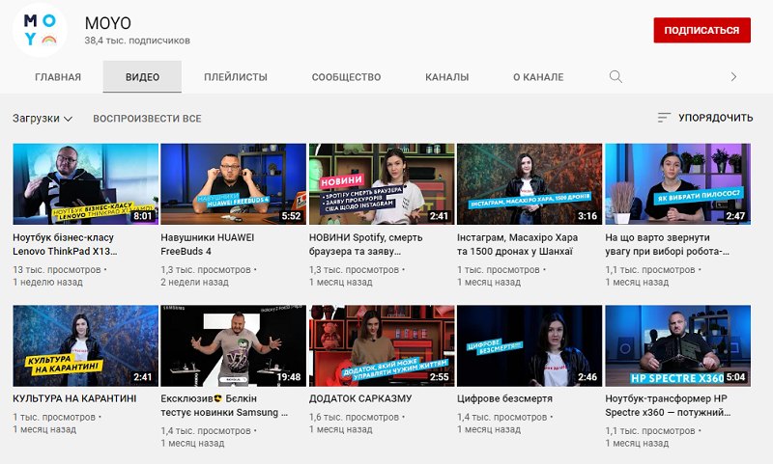The height and width of the screenshot is (464, 773).
Task: Click title Інстаграм, Масахіро Хара та 1500 дронах
Action: (x=517, y=245)
